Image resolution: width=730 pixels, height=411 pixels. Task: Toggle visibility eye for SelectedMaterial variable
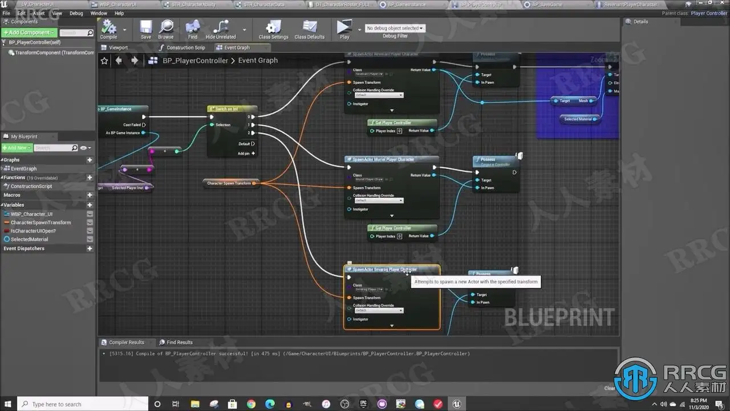pyautogui.click(x=90, y=239)
